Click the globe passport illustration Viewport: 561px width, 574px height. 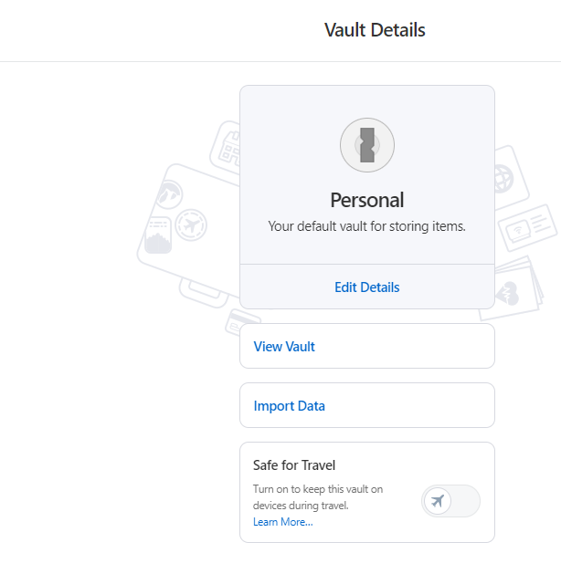505,180
